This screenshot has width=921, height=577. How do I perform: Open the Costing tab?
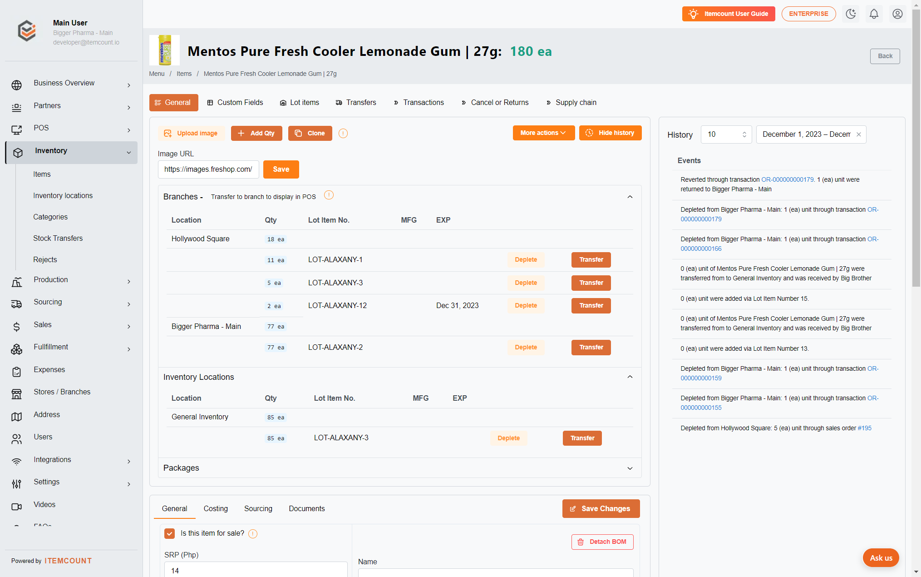[216, 509]
